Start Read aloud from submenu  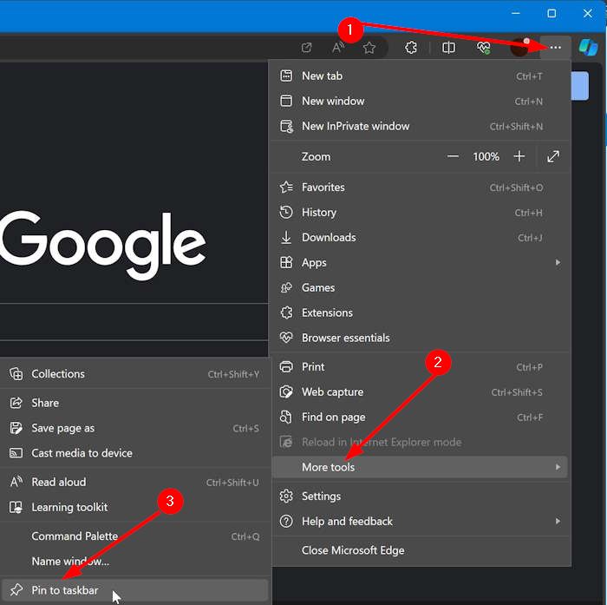(x=134, y=482)
